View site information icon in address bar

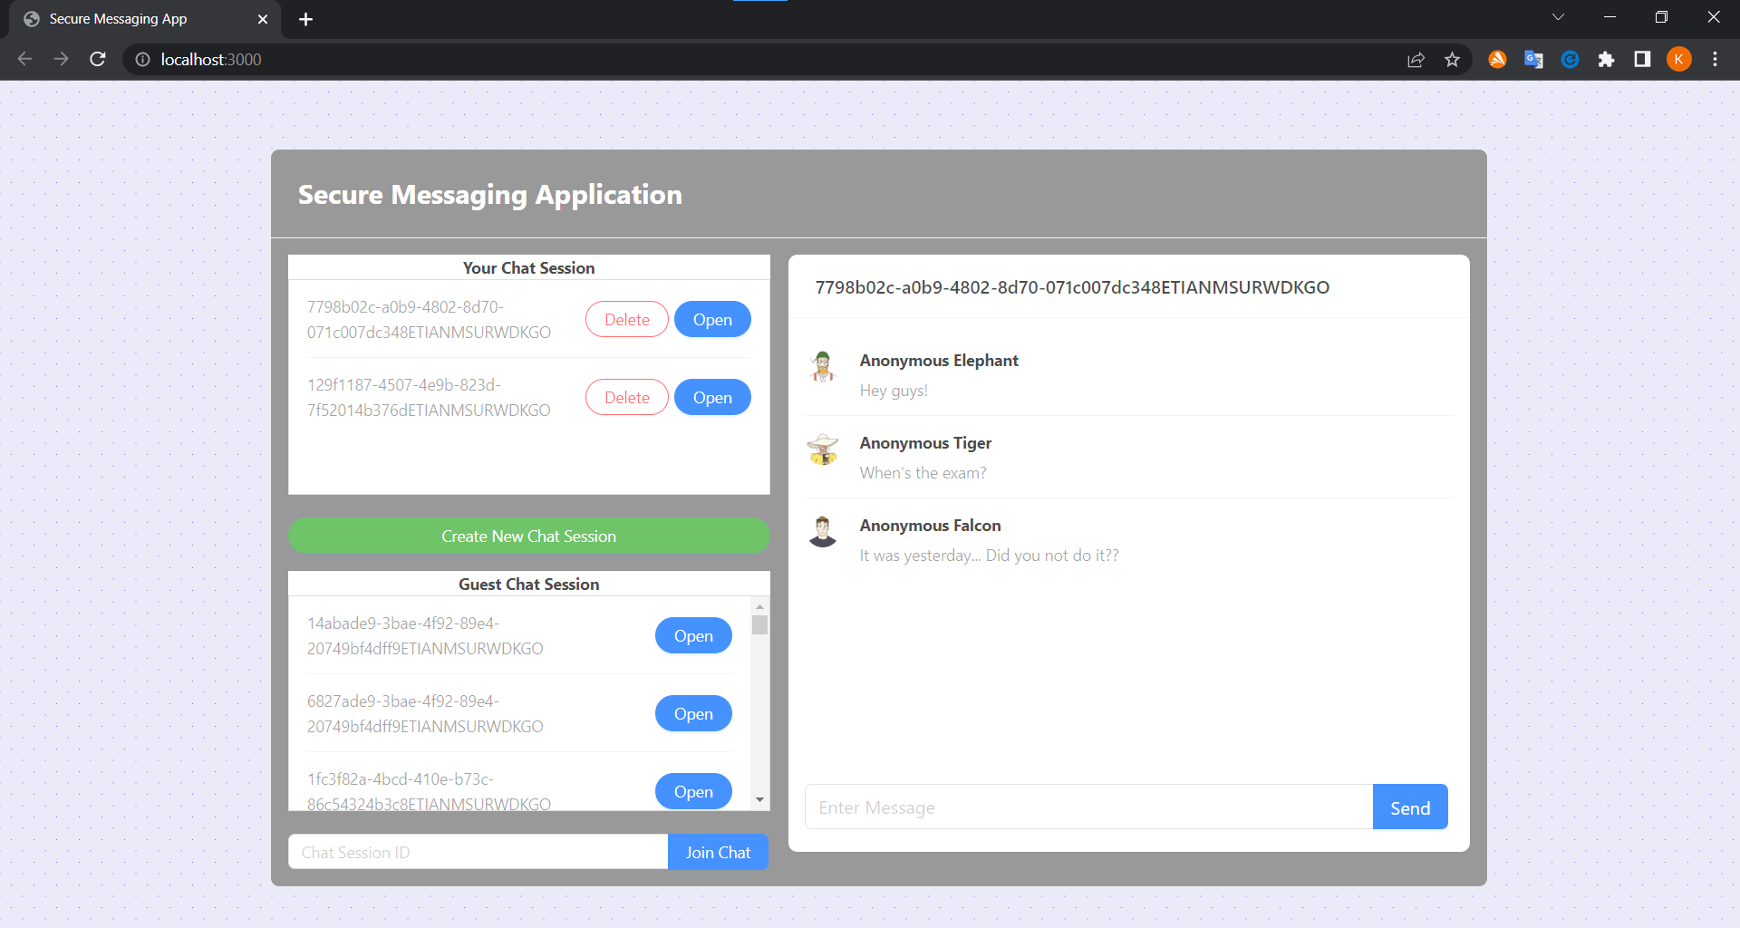coord(142,60)
